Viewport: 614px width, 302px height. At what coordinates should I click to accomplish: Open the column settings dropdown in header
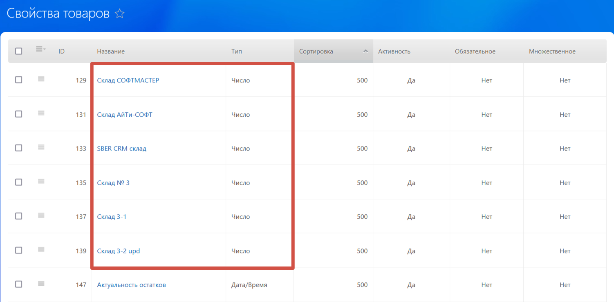[x=40, y=49]
